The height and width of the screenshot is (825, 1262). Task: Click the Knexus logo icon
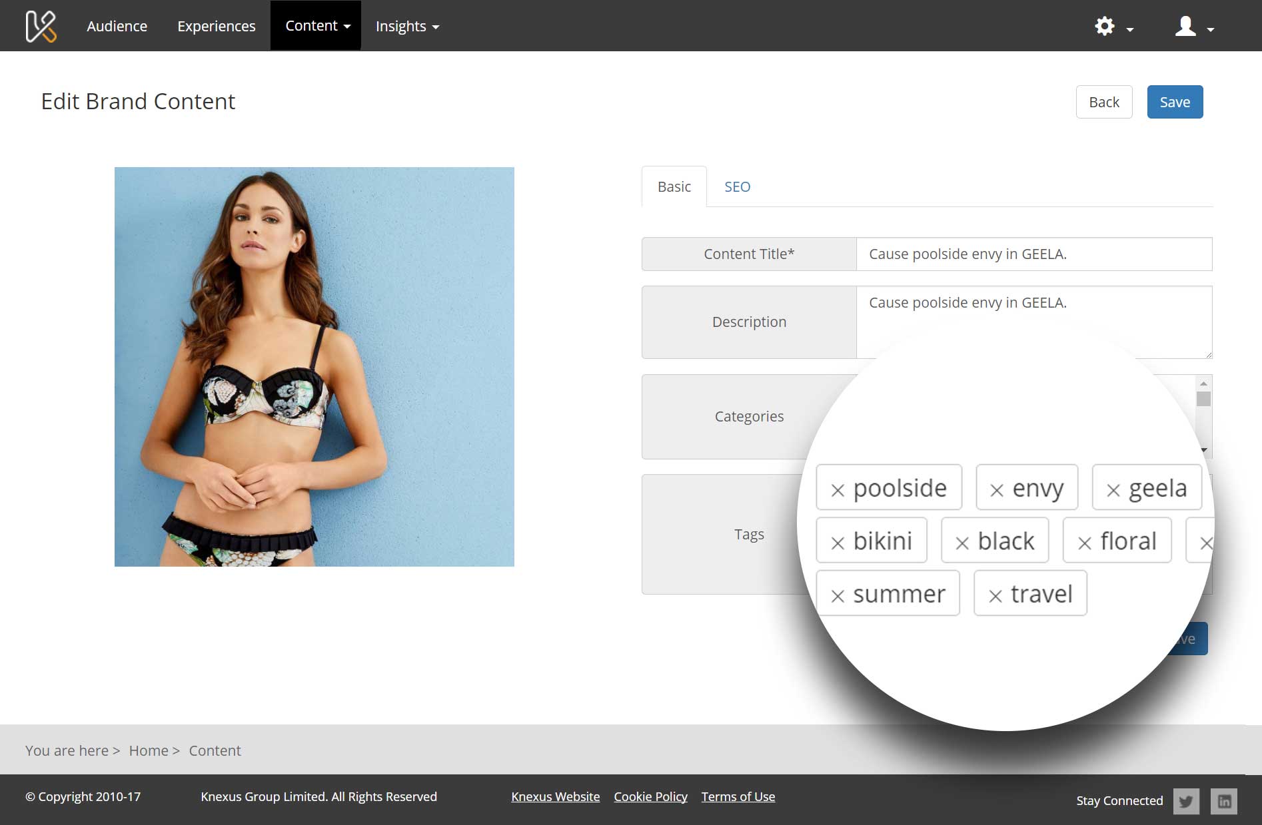41,27
